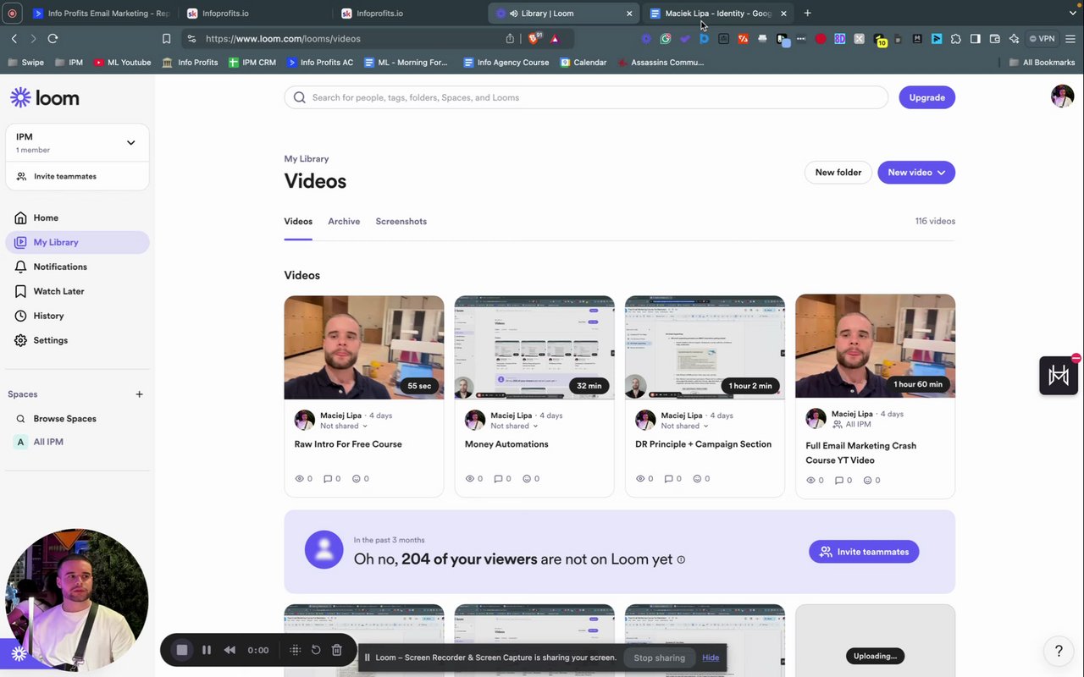Click the bookmark page icon

pyautogui.click(x=167, y=39)
